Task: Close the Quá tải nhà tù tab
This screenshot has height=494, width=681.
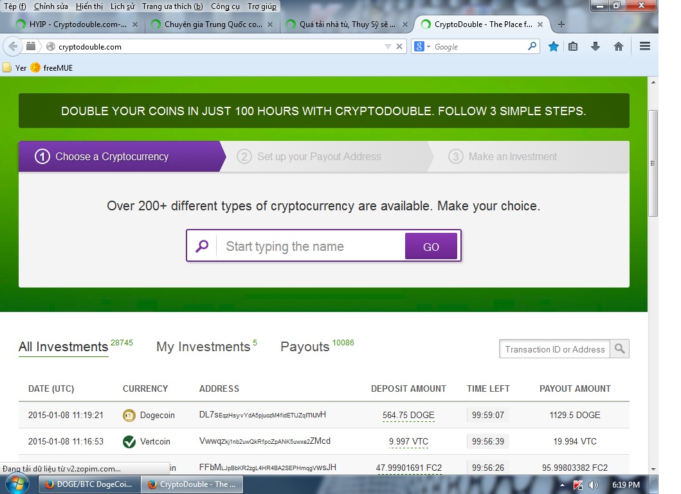Action: coord(405,24)
